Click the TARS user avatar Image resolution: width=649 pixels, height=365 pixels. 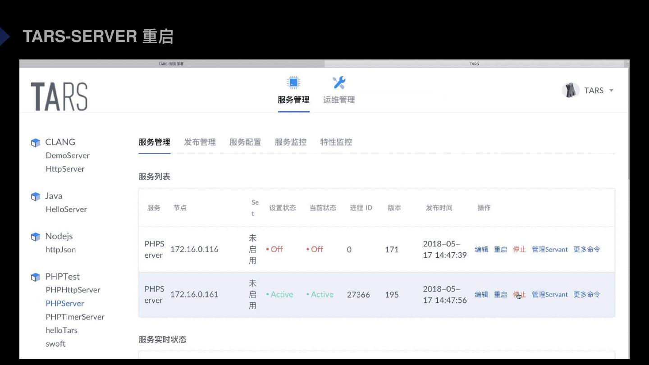click(x=571, y=91)
